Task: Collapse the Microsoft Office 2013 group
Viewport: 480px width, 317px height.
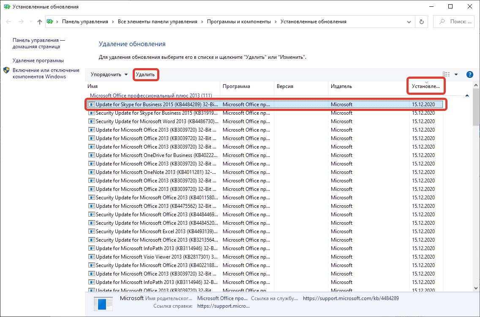Action: (x=467, y=96)
